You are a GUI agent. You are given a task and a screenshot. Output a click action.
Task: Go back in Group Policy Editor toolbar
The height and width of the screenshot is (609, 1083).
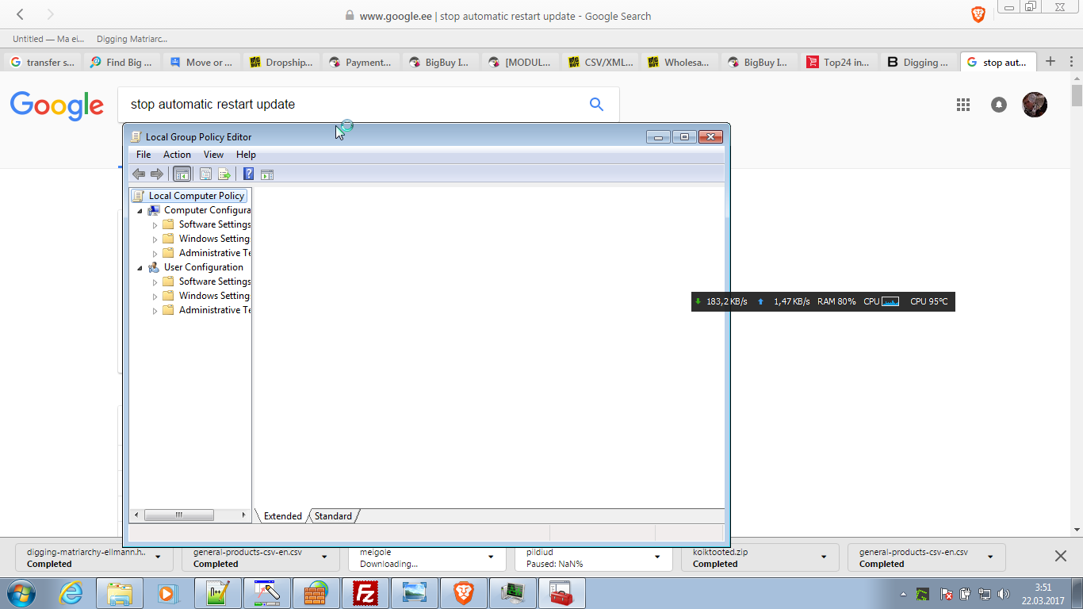pyautogui.click(x=139, y=174)
